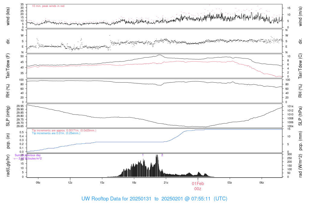The height and width of the screenshot is (211, 309).
Task: Click the purple '2' marker in radiation chart
Action: coord(162,155)
